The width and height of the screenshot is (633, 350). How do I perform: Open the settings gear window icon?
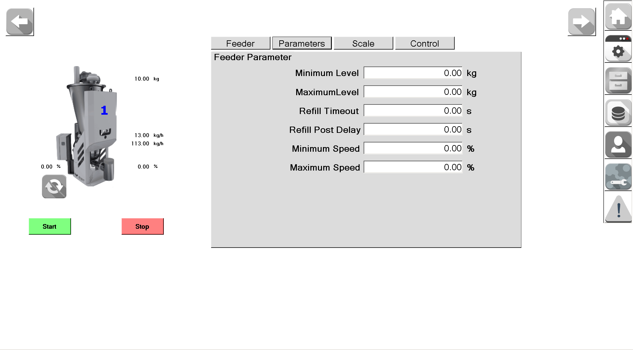(618, 48)
